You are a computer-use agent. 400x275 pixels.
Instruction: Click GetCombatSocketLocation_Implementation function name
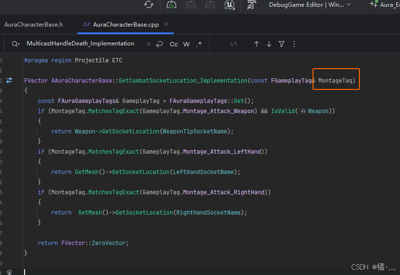[x=183, y=81]
